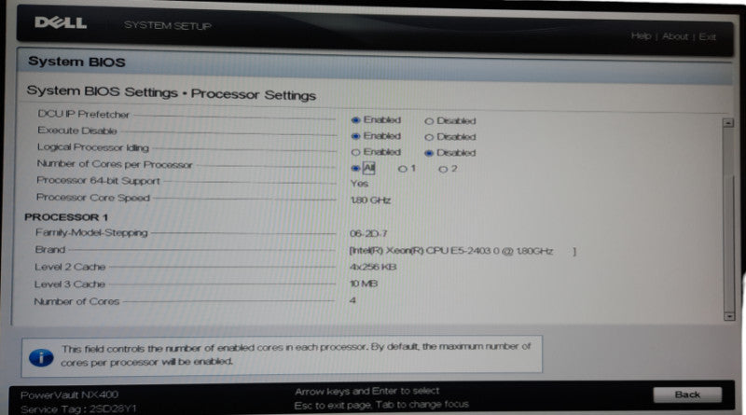
Task: Click the SYSTEM SETUP header text
Action: coord(168,25)
